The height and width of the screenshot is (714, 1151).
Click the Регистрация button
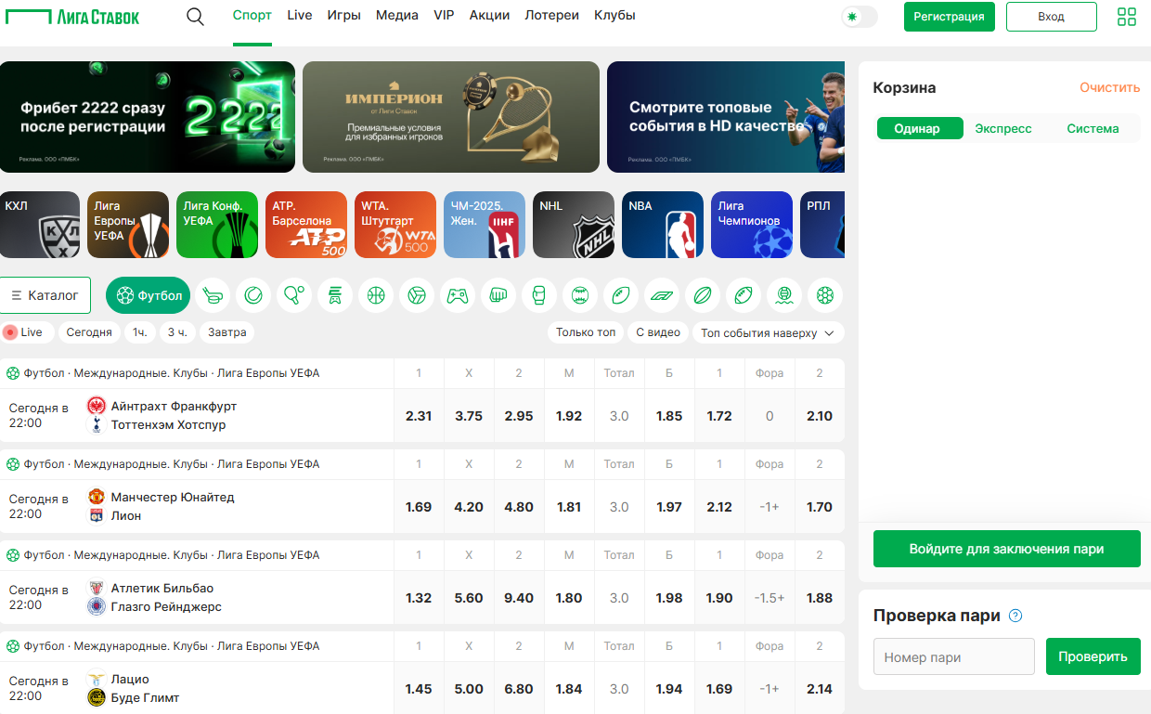pyautogui.click(x=949, y=17)
